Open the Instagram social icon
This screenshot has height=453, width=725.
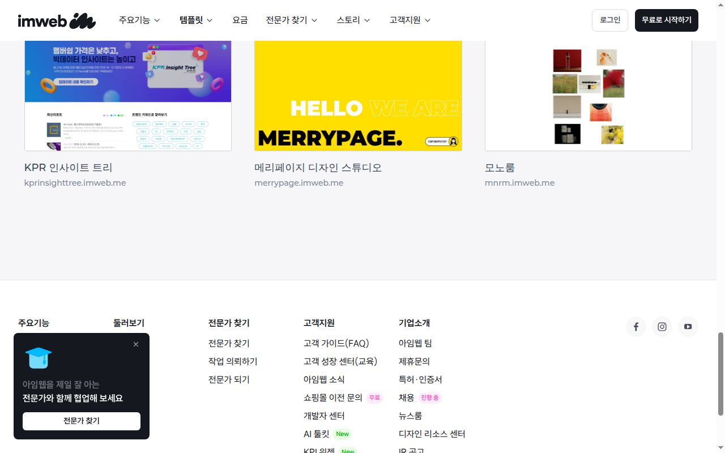click(662, 327)
